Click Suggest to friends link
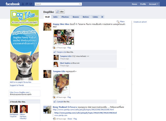166x121 pixels. pos(17,85)
